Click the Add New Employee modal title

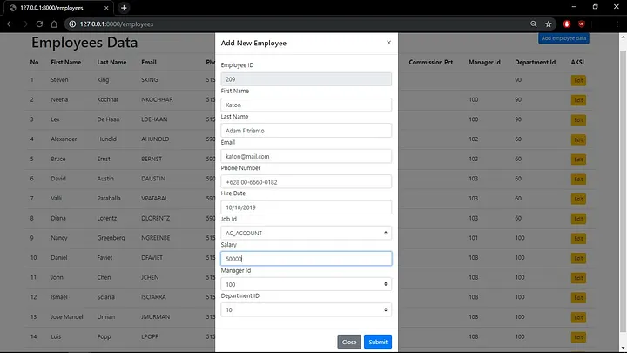[x=253, y=43]
